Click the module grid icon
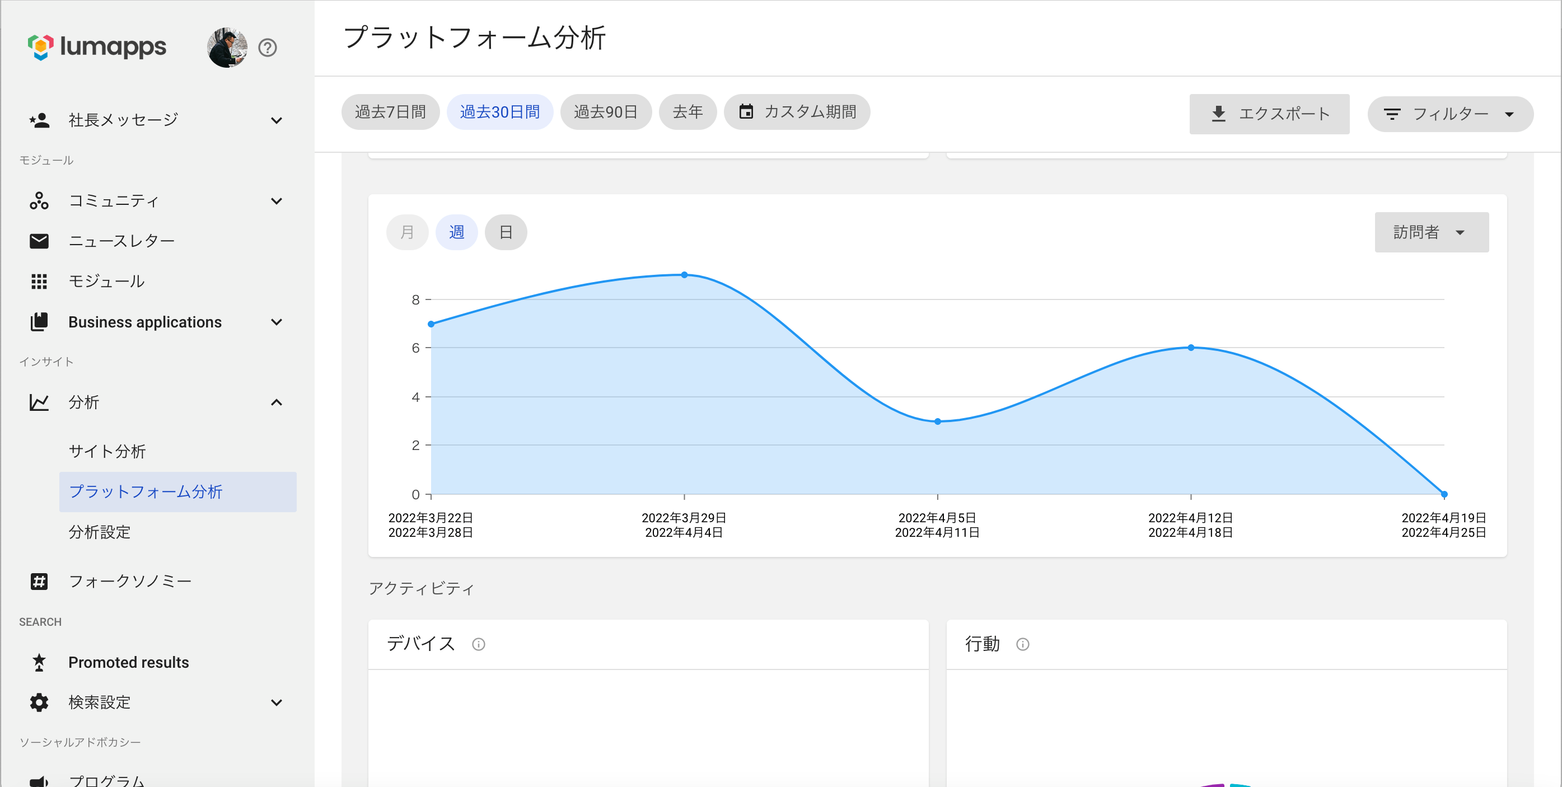1562x787 pixels. (39, 282)
